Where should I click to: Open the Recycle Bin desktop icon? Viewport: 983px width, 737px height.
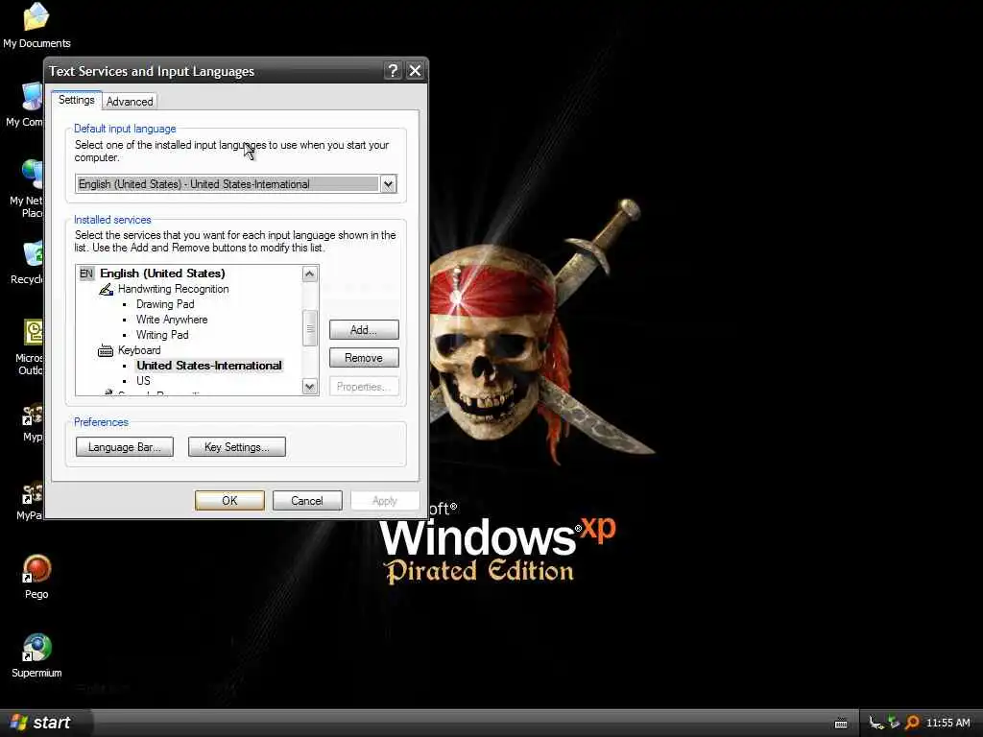(33, 253)
